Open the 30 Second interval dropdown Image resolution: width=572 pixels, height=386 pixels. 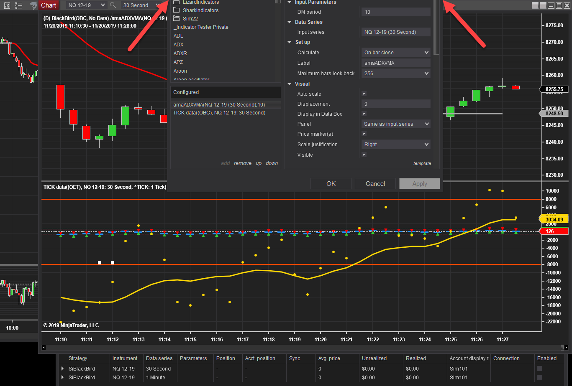pyautogui.click(x=141, y=5)
